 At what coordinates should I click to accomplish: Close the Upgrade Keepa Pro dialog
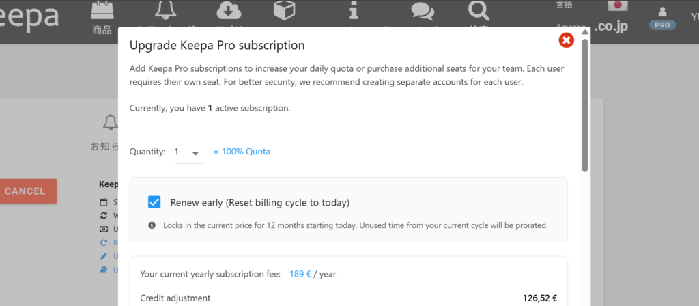[x=566, y=41]
